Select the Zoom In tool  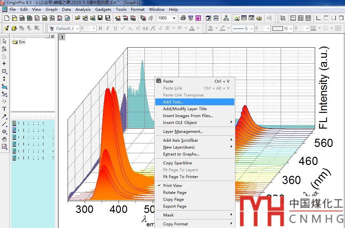(x=4, y=49)
